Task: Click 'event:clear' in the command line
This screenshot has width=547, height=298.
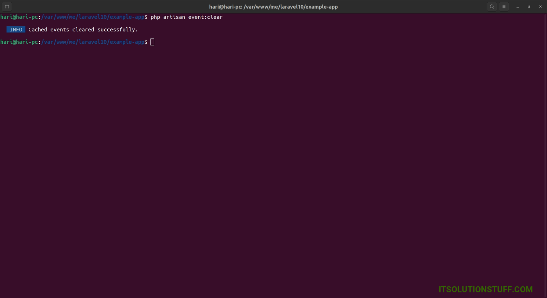Action: click(205, 17)
